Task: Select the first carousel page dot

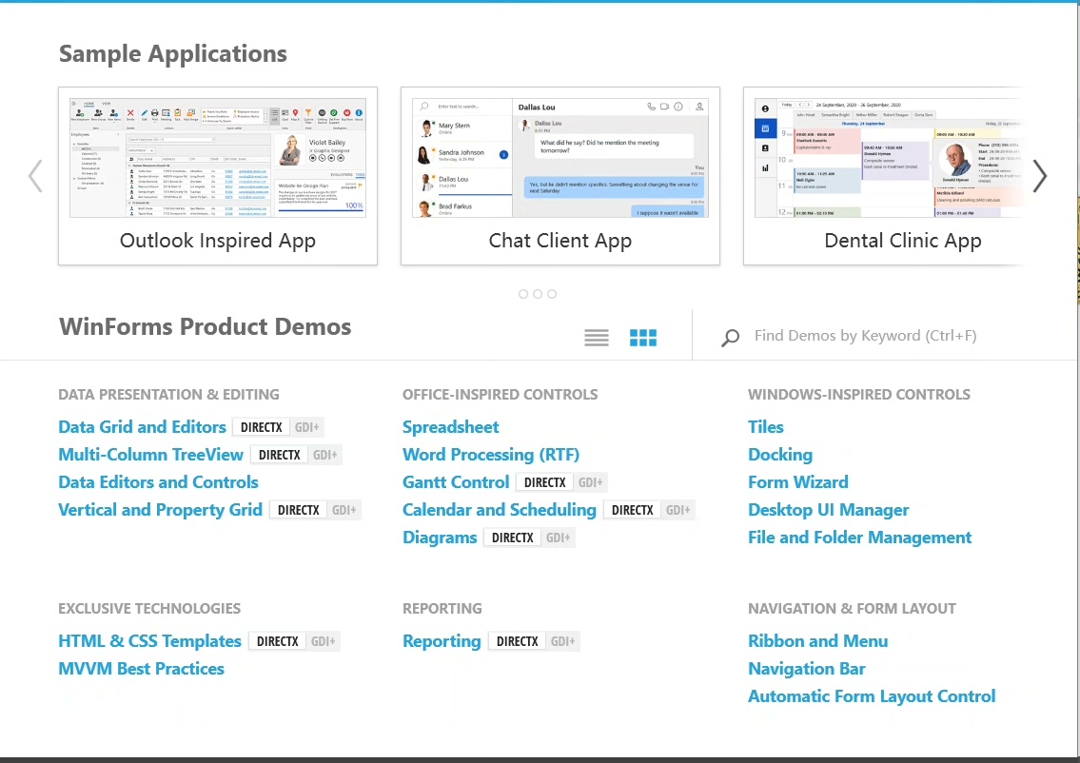Action: 523,294
